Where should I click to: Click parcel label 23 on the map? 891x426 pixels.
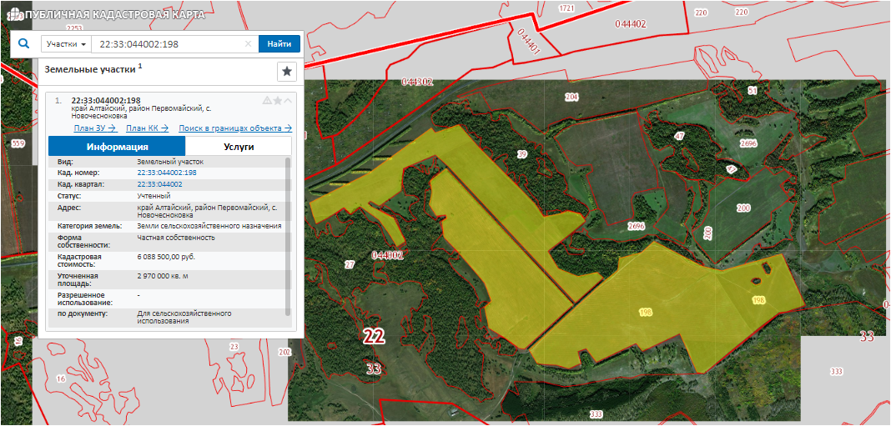click(234, 347)
